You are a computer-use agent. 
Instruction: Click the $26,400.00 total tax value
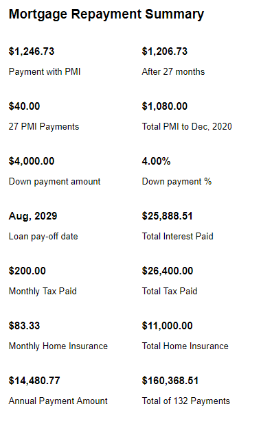tap(168, 271)
